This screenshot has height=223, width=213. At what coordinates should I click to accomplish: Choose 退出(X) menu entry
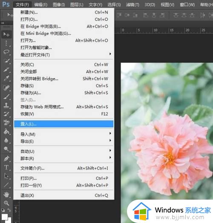[x=64, y=195]
